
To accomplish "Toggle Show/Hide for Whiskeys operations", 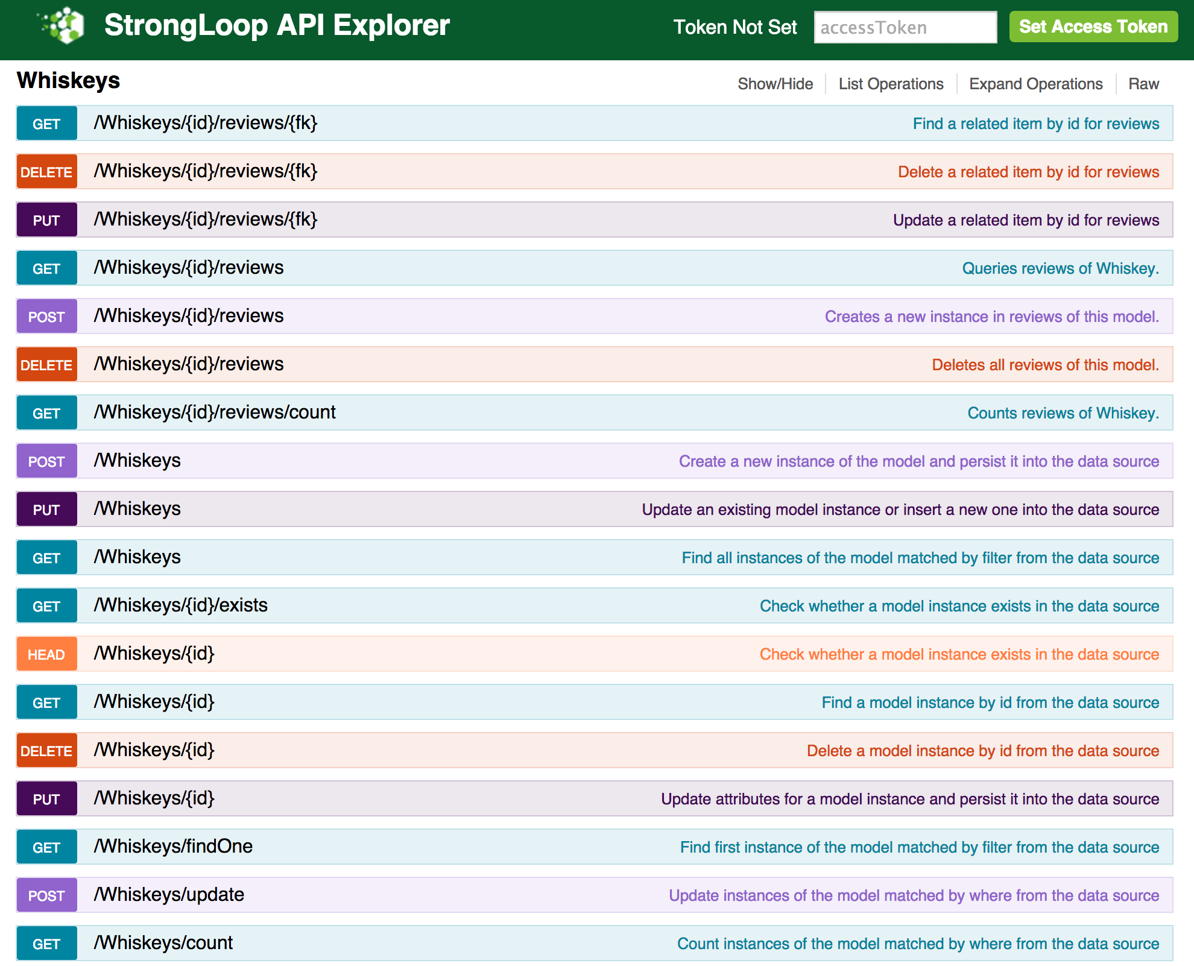I will coord(776,84).
